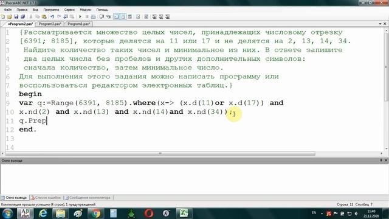Click line number 13 in the gutter
The height and width of the screenshot is (219, 389).
coord(10,139)
